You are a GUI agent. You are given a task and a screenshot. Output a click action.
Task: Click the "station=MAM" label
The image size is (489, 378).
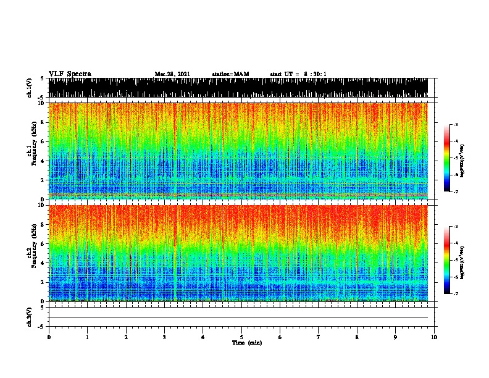pyautogui.click(x=230, y=74)
